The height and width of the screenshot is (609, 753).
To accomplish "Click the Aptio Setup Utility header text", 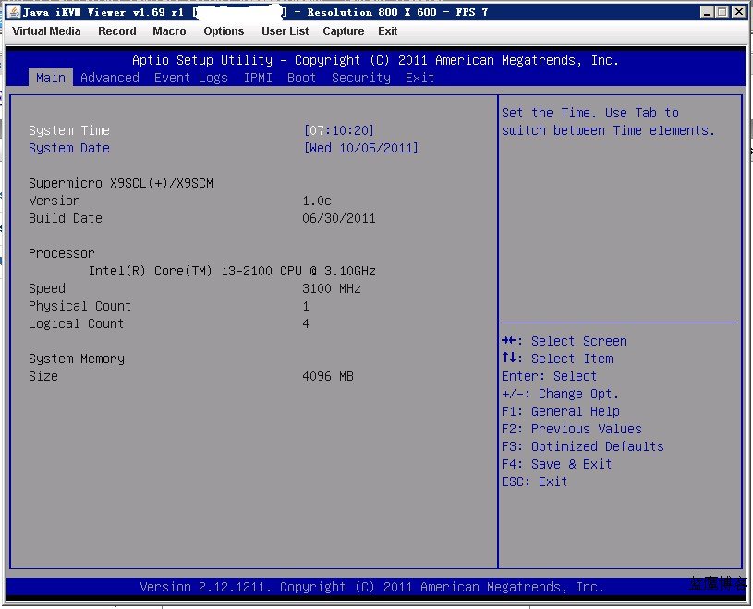I will pos(375,60).
